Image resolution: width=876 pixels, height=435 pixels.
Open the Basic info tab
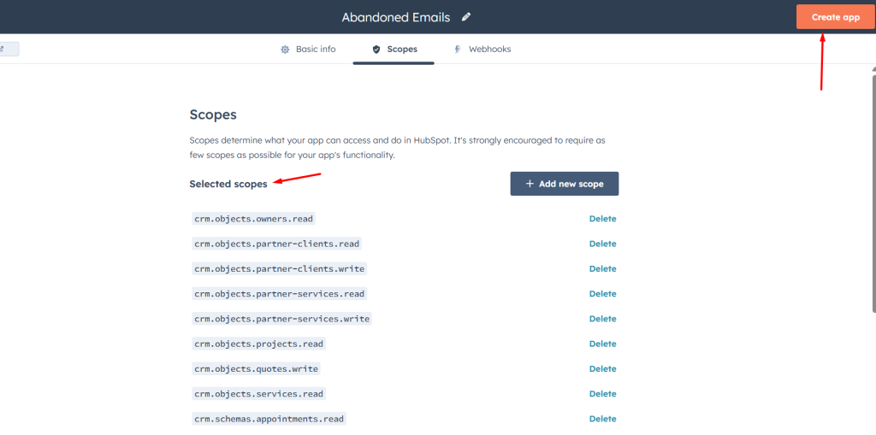[x=308, y=49]
